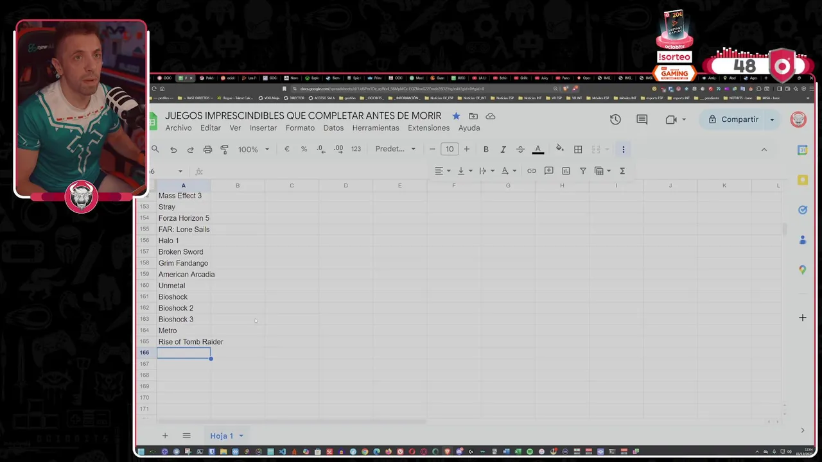The width and height of the screenshot is (822, 462).
Task: Open the Formato menu
Action: pos(300,128)
